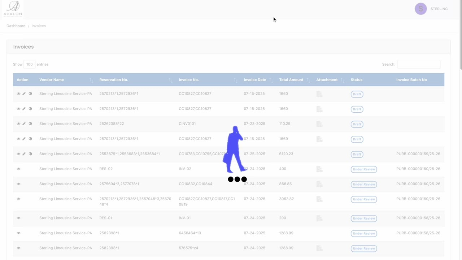
Task: Click the page vertical scrollbar
Action: click(461, 35)
